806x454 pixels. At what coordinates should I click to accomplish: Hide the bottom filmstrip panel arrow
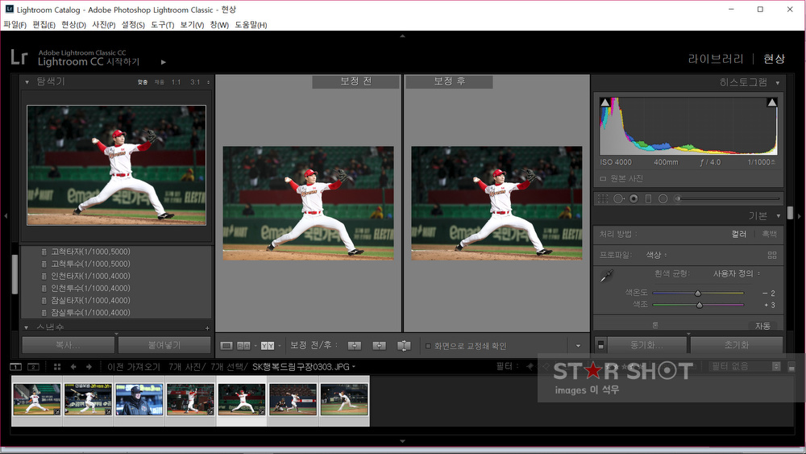pyautogui.click(x=402, y=441)
